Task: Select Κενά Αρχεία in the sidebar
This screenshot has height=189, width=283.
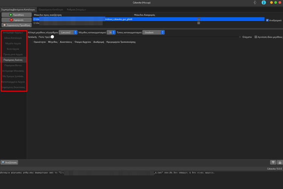Action: [x=14, y=49]
